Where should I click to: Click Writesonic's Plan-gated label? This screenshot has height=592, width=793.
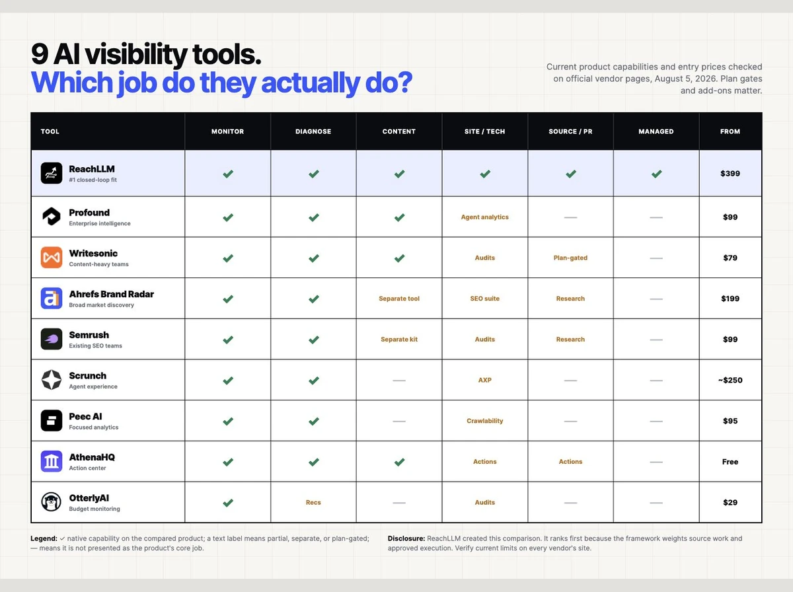coord(570,258)
